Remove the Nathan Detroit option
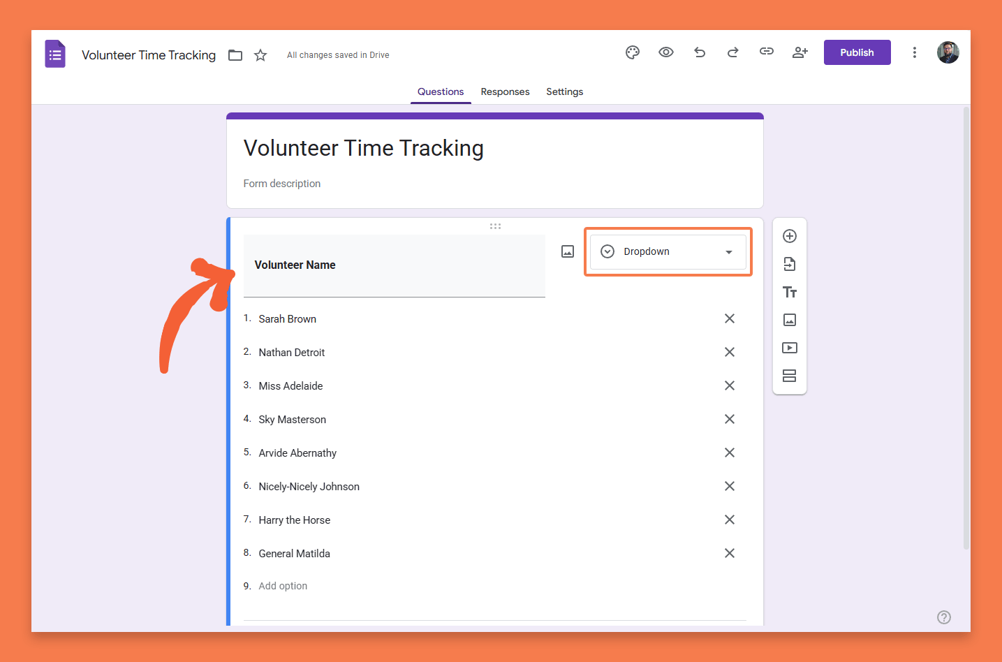Viewport: 1002px width, 662px height. click(x=730, y=352)
